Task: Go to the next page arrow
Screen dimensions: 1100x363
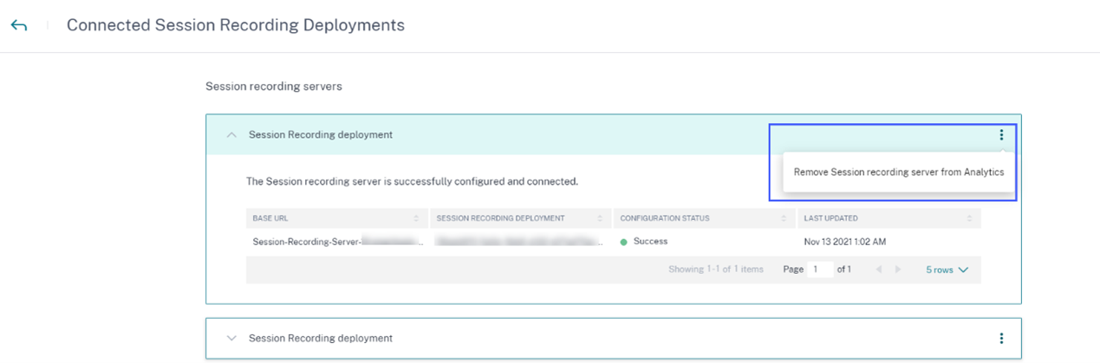Action: 898,269
